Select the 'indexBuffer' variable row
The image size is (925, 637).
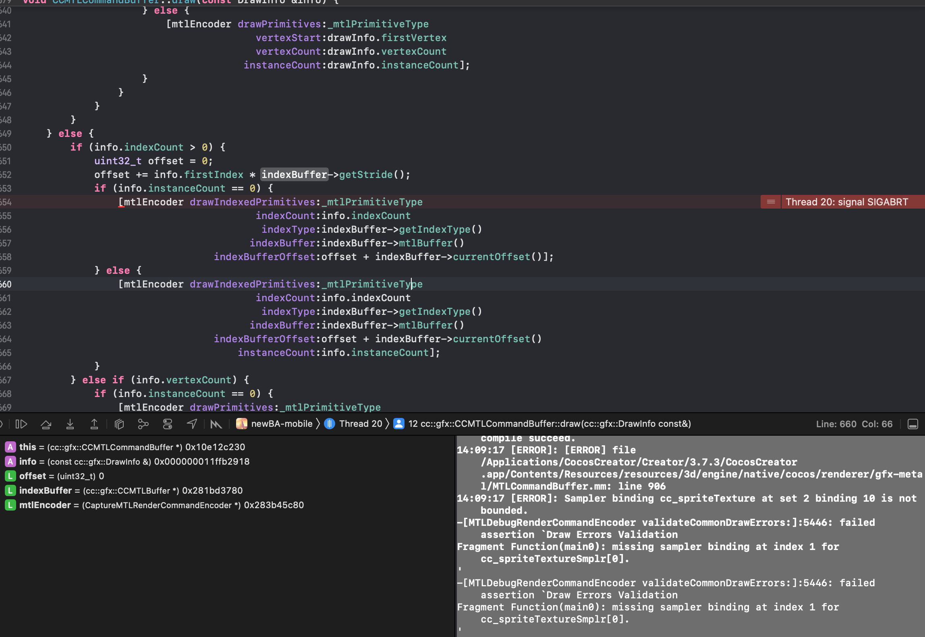(x=131, y=490)
